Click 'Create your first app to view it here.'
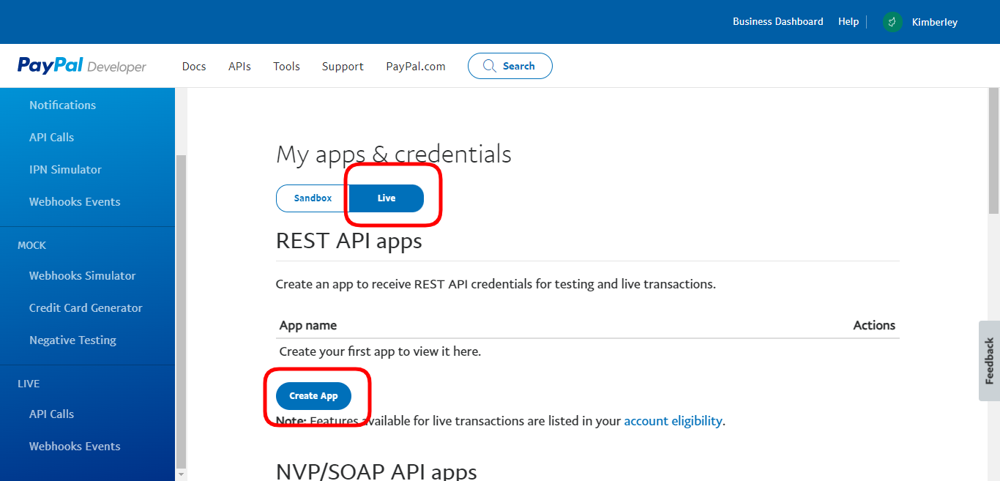Viewport: 1000px width, 481px height. point(380,352)
